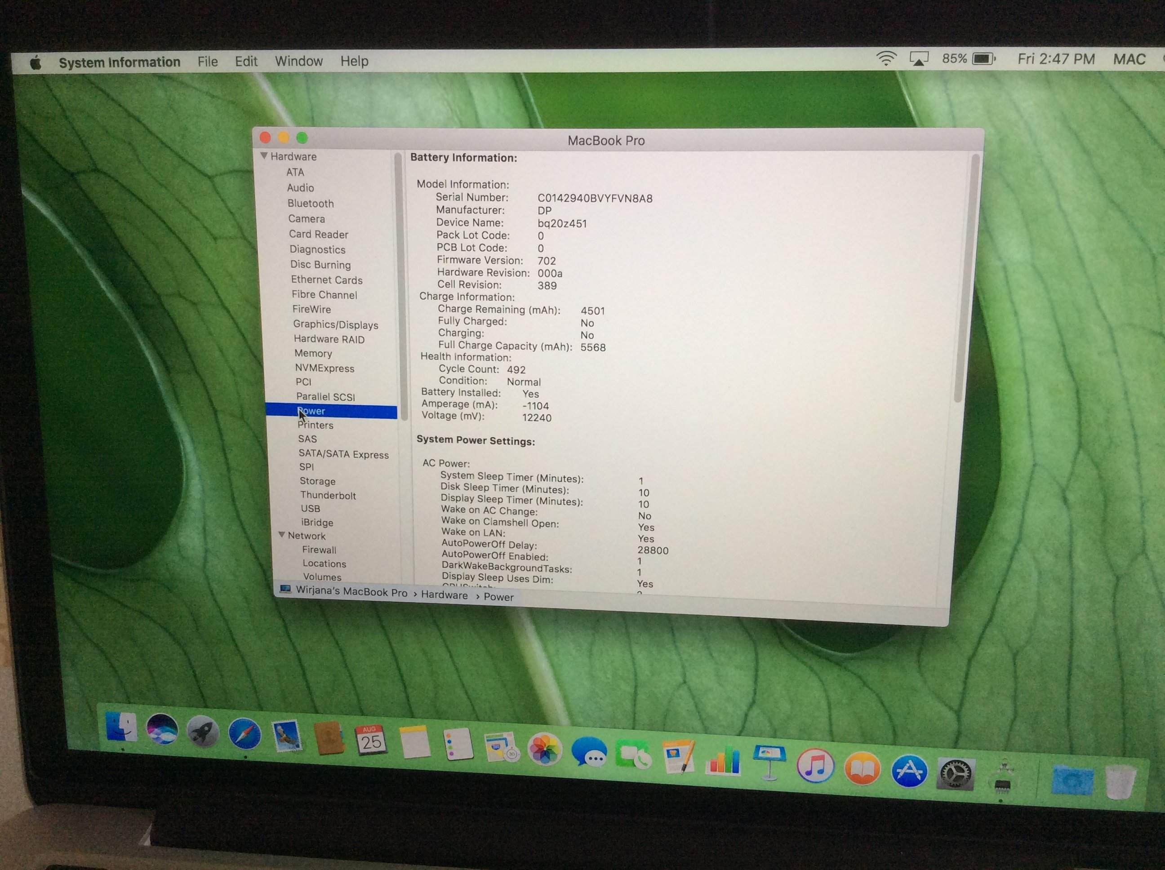Select Printers in the sidebar
This screenshot has height=870, width=1165.
pos(316,425)
